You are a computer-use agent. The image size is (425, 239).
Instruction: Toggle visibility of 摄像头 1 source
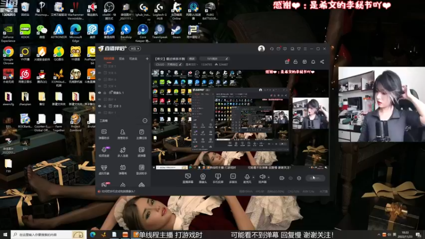tap(99, 92)
